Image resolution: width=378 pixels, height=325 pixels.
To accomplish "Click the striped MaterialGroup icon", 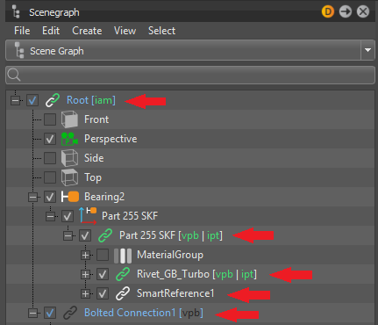I will [123, 256].
